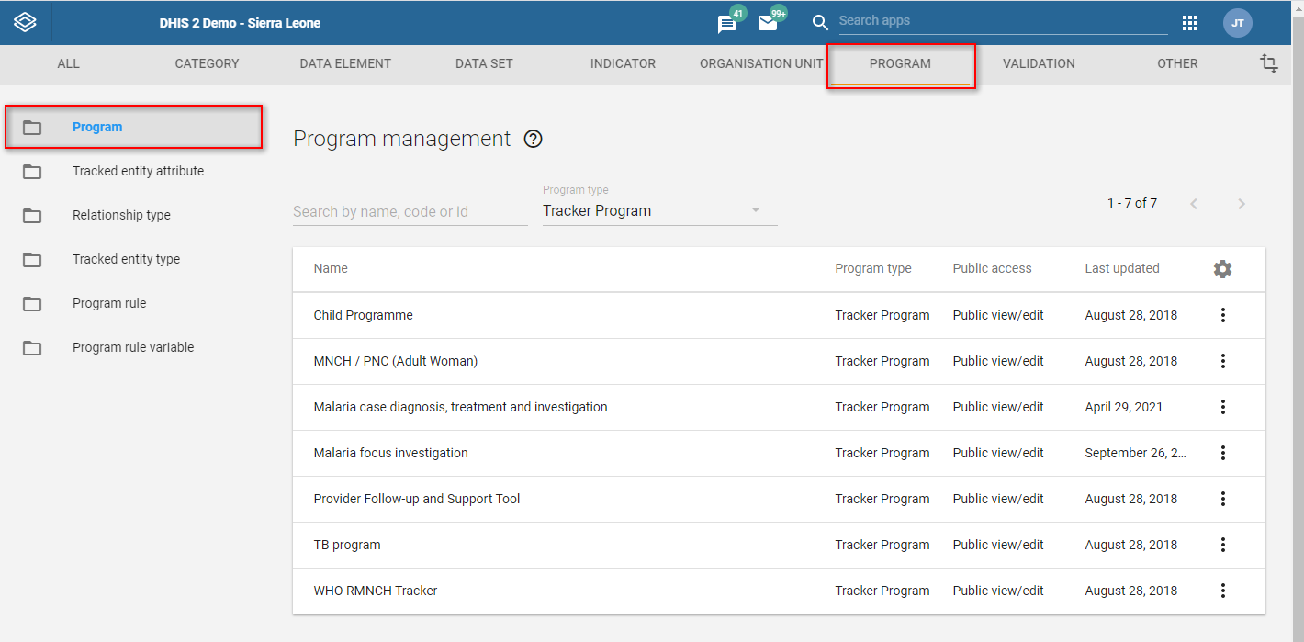
Task: Open the three-dot menu for TB program
Action: [1223, 545]
